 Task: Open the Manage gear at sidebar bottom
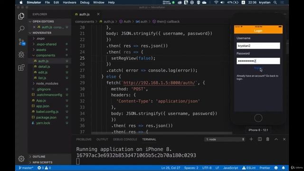click(21, 159)
